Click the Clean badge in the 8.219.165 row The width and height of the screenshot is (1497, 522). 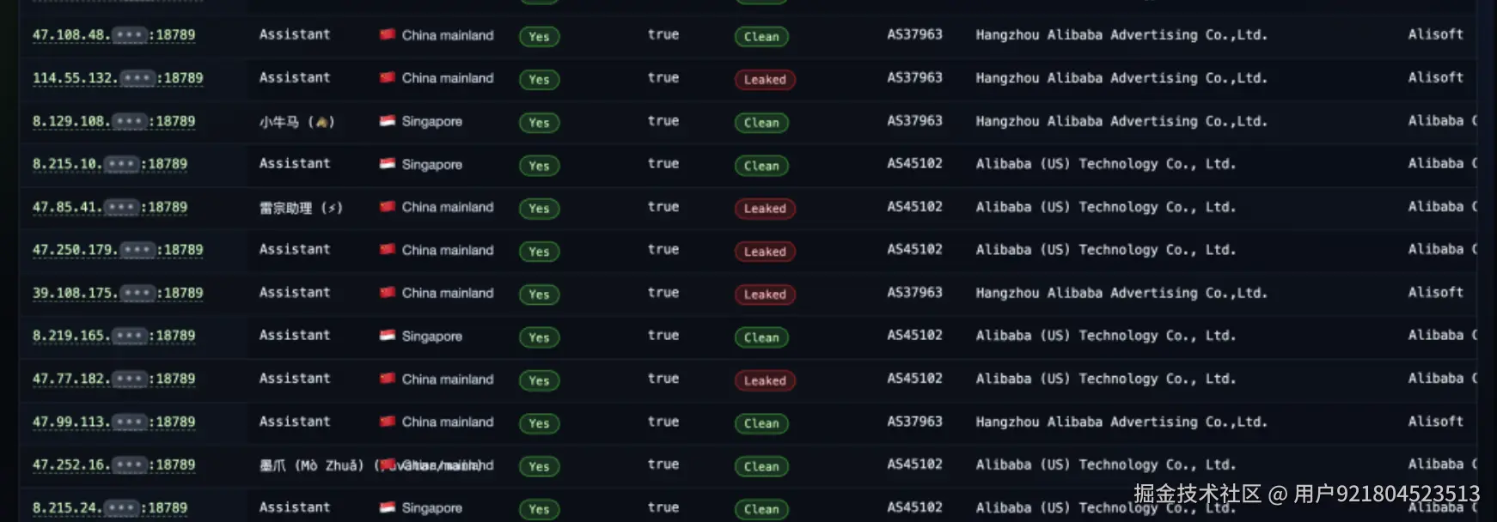point(761,337)
